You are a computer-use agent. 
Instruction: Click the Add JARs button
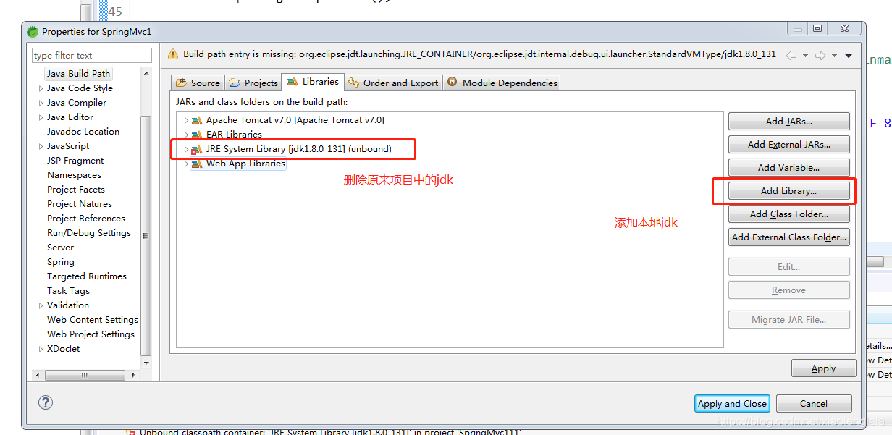788,122
